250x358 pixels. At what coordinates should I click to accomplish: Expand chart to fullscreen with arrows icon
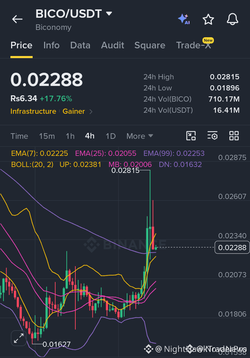coord(19,338)
